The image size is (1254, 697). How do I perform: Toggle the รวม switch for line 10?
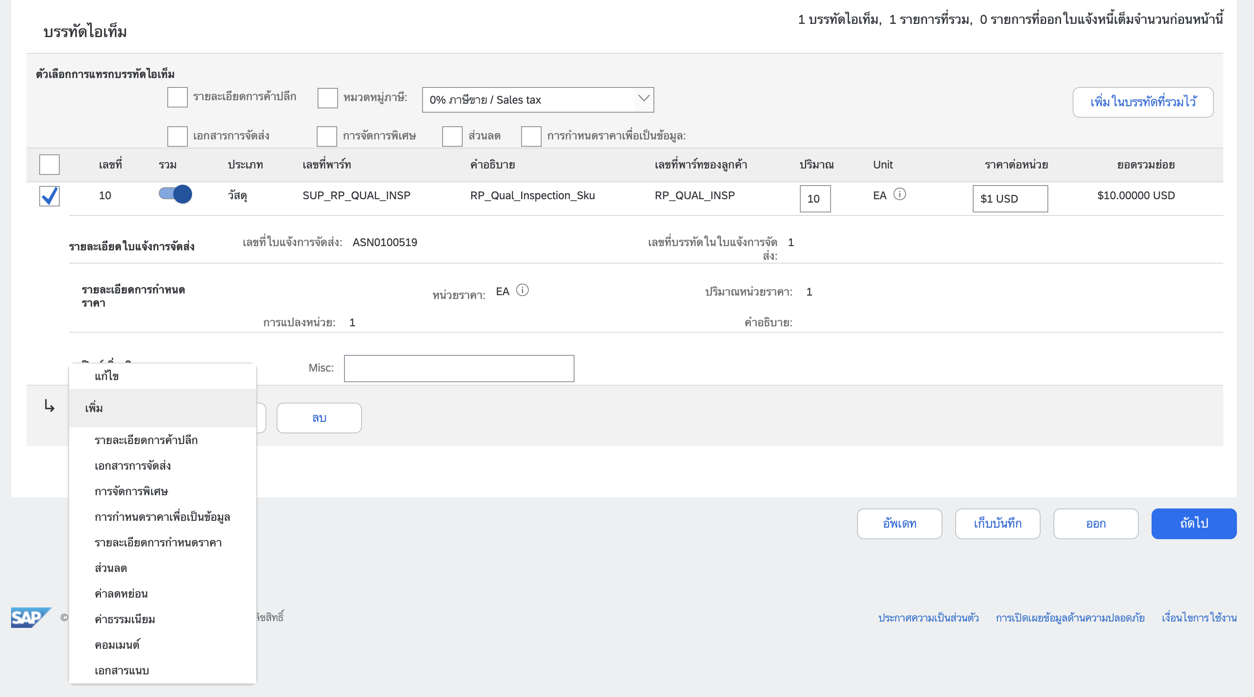(175, 195)
